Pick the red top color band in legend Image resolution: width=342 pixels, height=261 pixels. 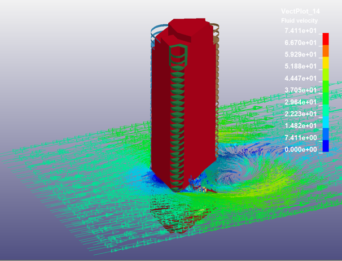(326, 39)
